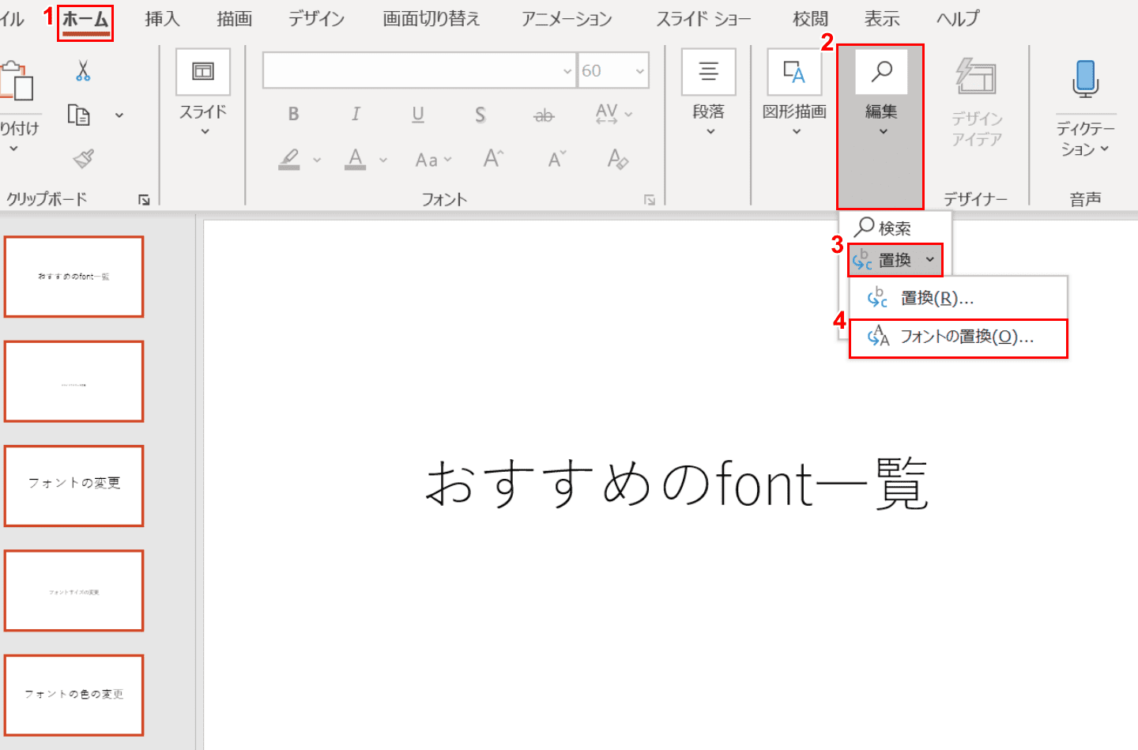Toggle Strikethrough formatting

click(544, 115)
